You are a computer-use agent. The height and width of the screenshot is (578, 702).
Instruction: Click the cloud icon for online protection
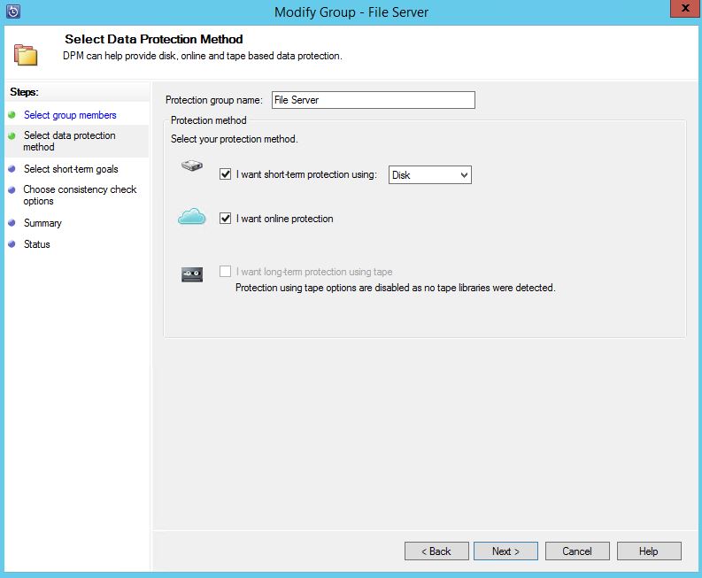point(192,217)
